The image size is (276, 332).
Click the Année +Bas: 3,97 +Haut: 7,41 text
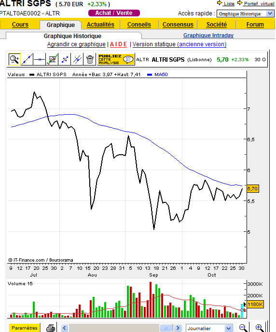pos(107,75)
